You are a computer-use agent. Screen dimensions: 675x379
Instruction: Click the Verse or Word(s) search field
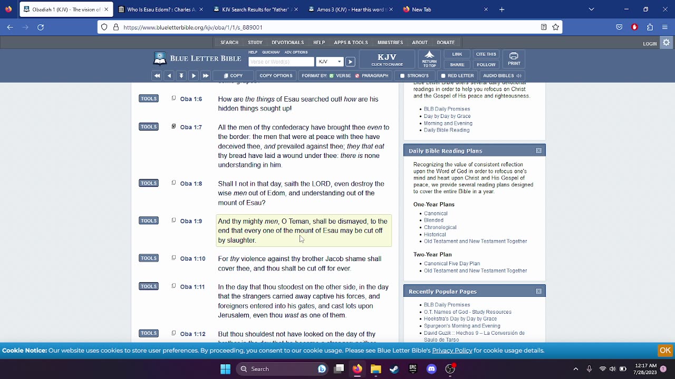click(x=281, y=62)
